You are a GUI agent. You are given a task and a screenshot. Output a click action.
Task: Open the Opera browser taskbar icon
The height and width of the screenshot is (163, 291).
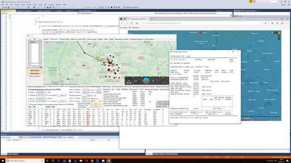coord(86,161)
